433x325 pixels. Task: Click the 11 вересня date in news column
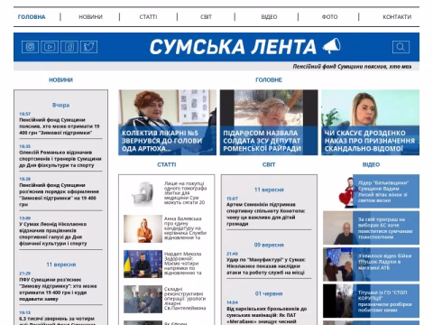(60, 265)
